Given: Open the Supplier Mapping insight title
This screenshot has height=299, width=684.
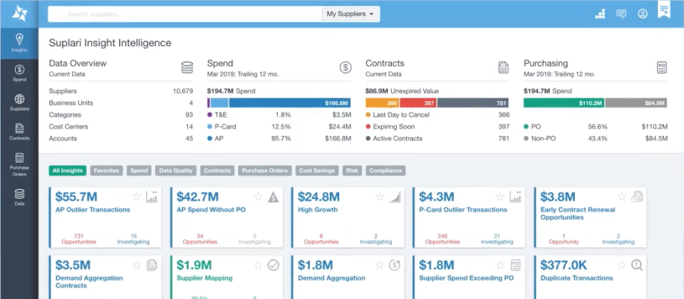Looking at the screenshot, I should [x=204, y=278].
